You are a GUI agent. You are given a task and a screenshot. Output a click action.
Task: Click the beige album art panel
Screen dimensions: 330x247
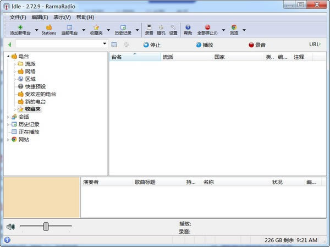(42, 197)
